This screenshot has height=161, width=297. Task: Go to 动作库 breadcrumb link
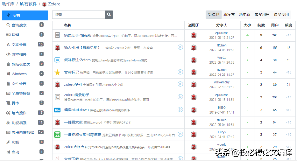pos(8,4)
